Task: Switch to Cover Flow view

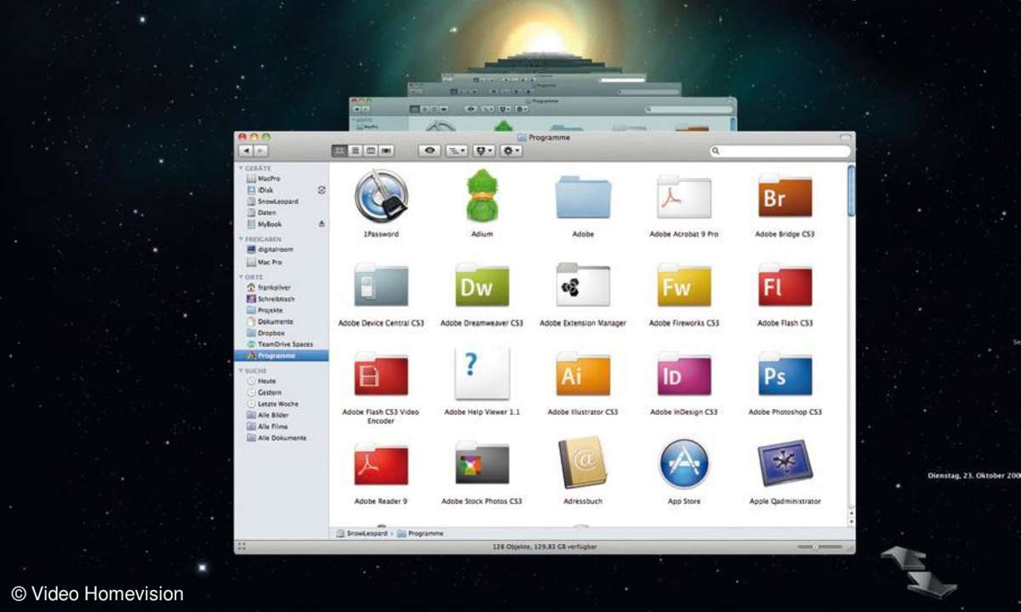Action: point(386,150)
